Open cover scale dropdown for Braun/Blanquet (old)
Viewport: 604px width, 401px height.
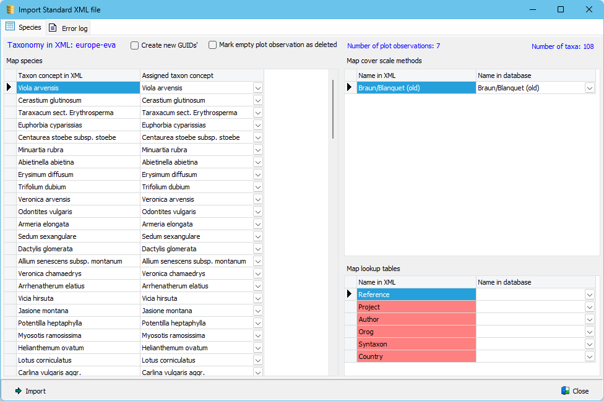[x=589, y=88]
